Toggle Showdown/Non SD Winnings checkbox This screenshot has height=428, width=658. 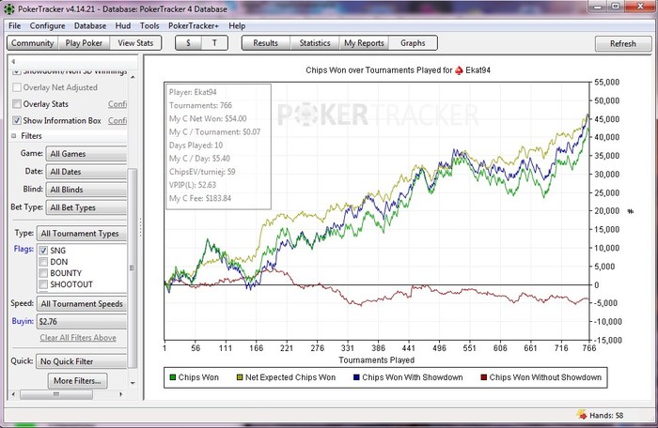point(17,71)
